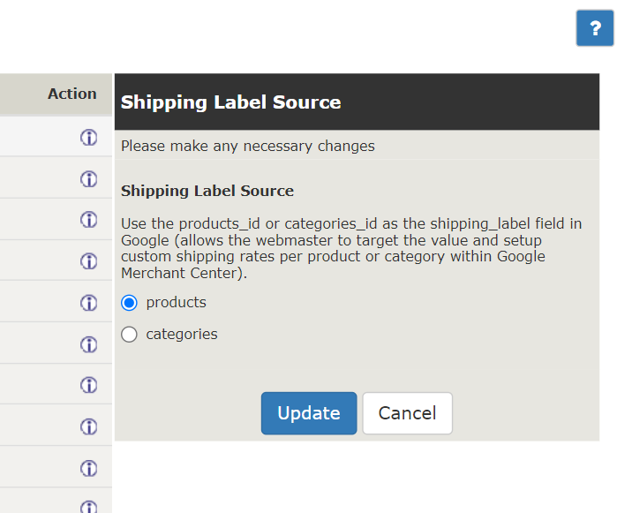The image size is (617, 513).
Task: Open the blue question mark help button
Action: coord(595,28)
